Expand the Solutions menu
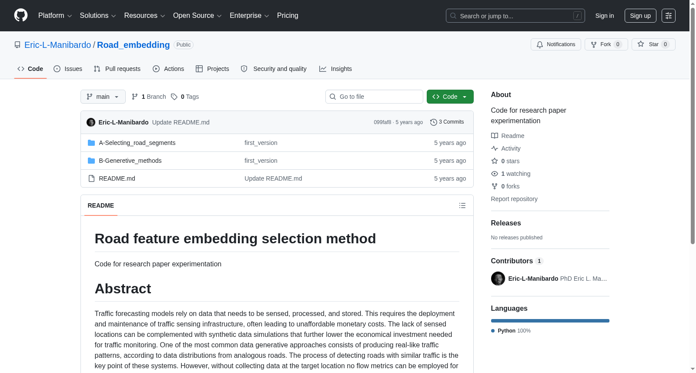The height and width of the screenshot is (373, 696). tap(98, 16)
